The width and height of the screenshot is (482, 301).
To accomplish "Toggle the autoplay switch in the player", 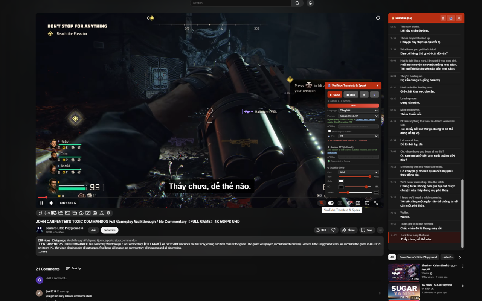I will coord(331,203).
